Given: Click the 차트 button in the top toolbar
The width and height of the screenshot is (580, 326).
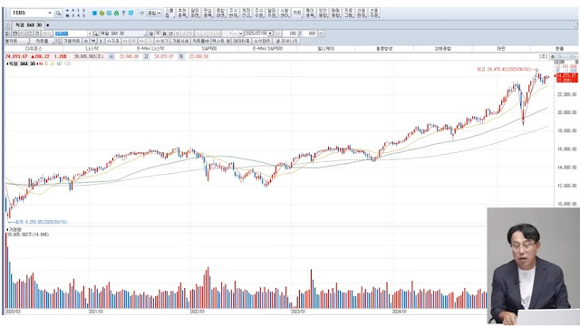Looking at the screenshot, I should tap(297, 13).
